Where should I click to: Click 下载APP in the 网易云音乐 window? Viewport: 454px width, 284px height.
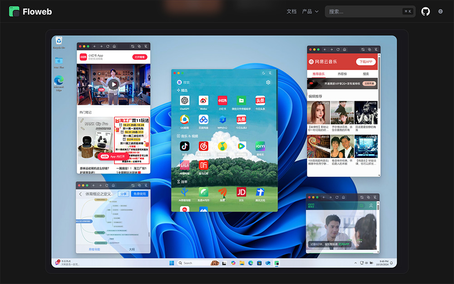point(365,62)
